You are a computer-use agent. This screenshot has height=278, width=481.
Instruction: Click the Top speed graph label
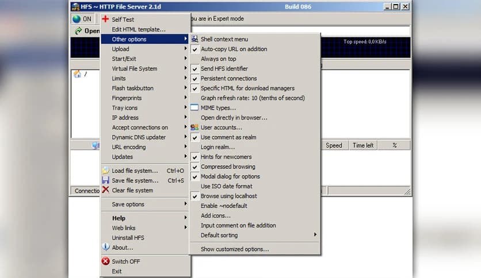(x=365, y=41)
